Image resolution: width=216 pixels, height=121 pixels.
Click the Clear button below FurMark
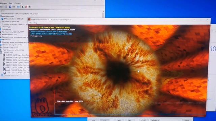[x=118, y=120]
